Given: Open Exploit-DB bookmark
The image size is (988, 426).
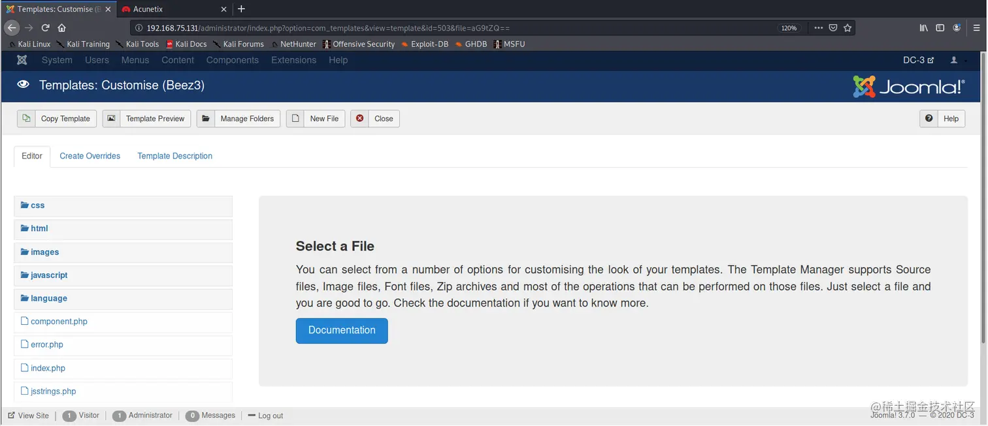Looking at the screenshot, I should point(425,44).
